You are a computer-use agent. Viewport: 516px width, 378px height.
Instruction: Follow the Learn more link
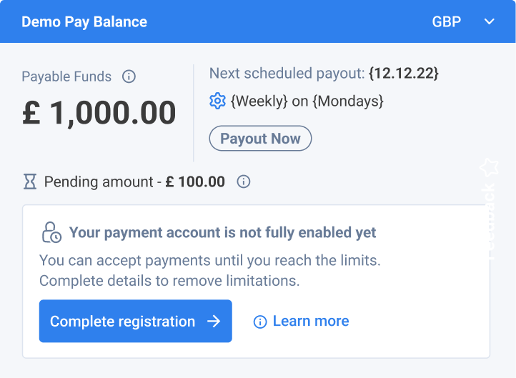click(311, 322)
